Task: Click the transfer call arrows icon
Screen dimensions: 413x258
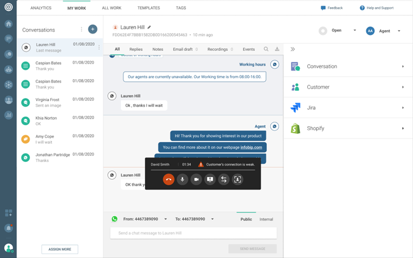Action: click(224, 179)
